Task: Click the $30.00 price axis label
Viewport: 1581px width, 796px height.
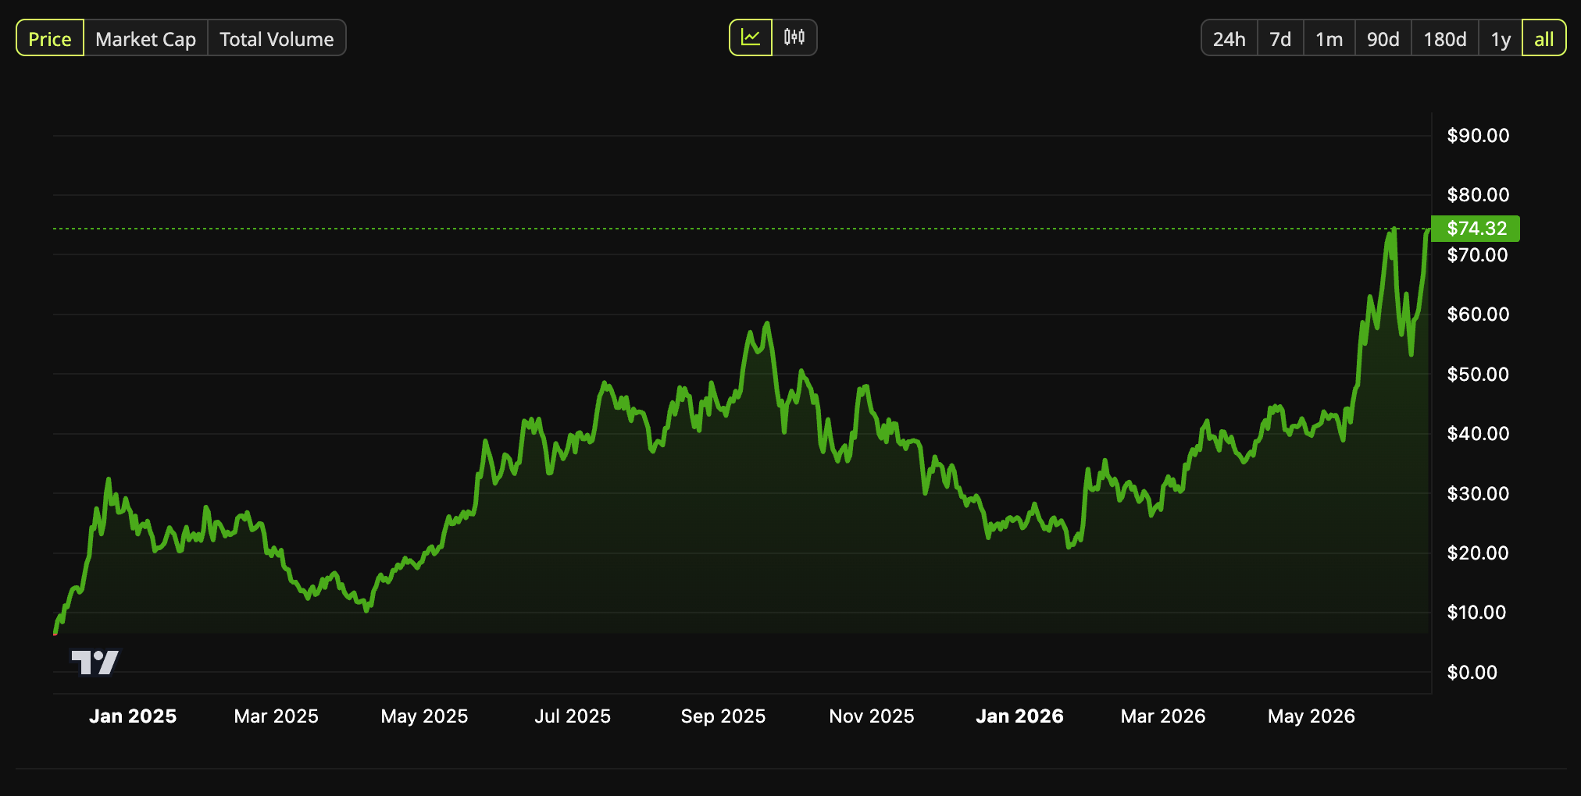Action: (1478, 494)
